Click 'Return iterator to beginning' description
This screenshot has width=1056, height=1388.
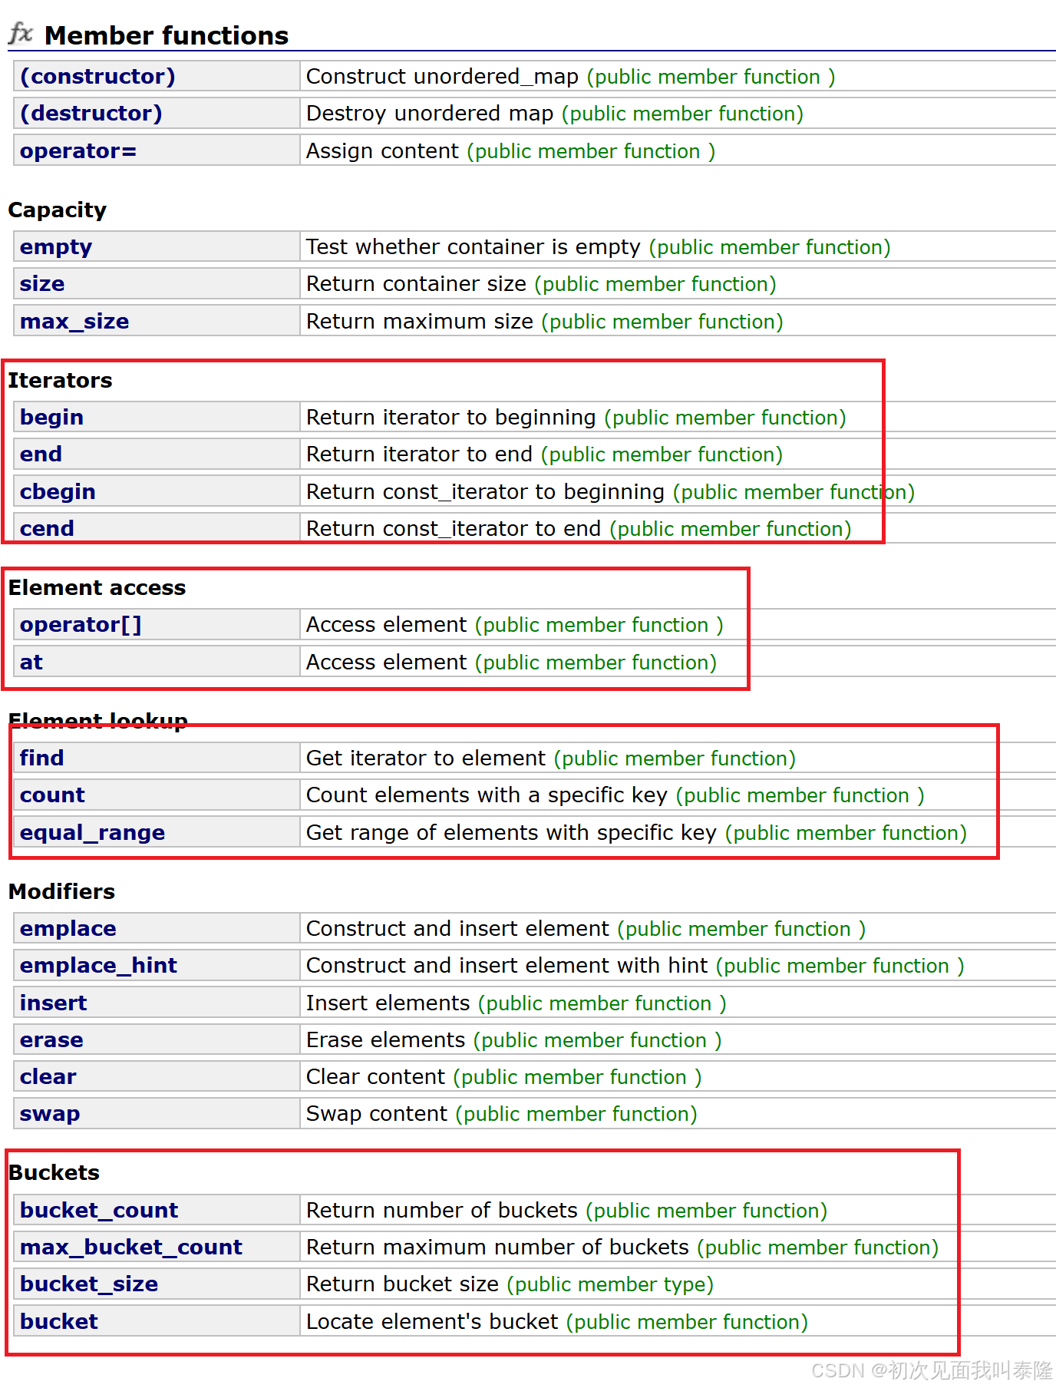[x=451, y=418]
